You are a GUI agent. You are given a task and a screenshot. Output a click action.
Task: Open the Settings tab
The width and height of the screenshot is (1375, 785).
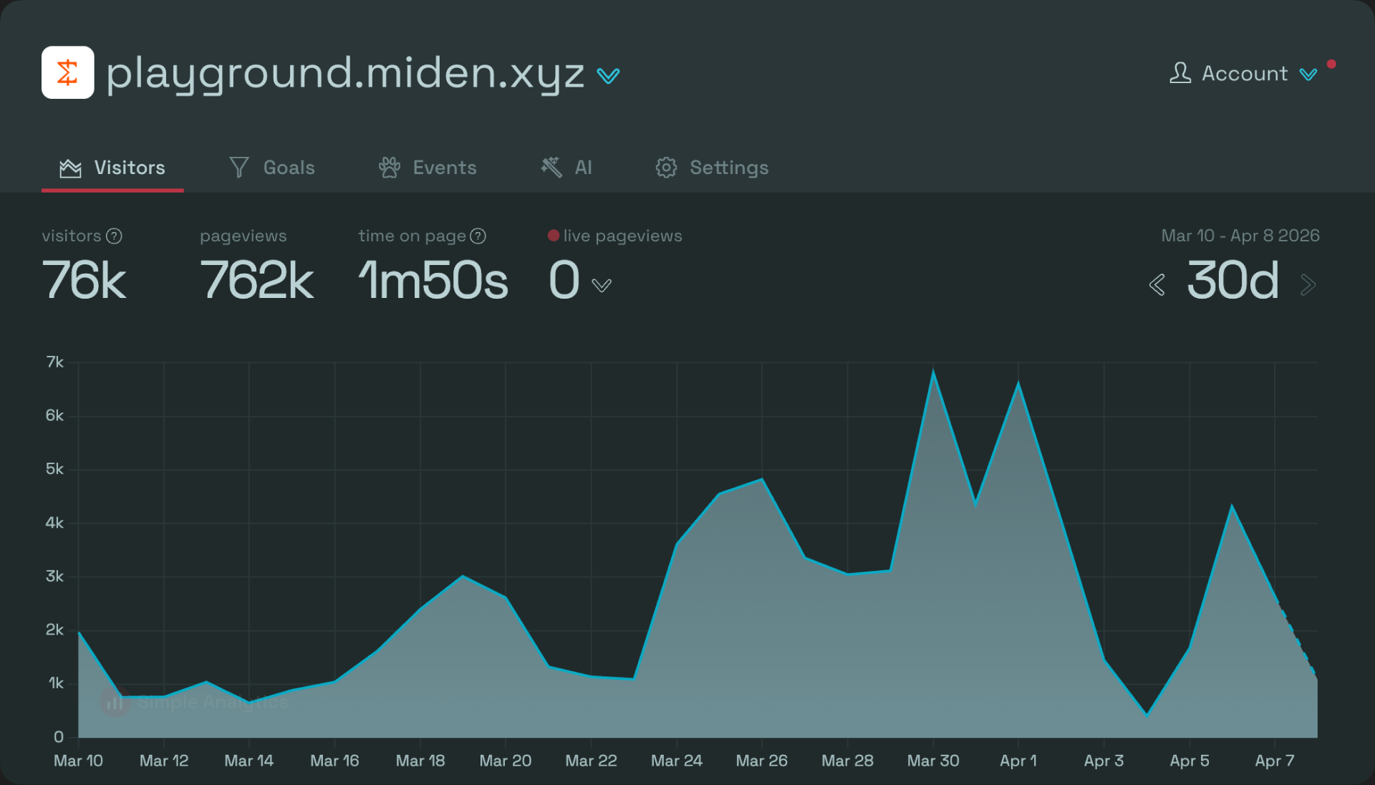[x=729, y=167]
